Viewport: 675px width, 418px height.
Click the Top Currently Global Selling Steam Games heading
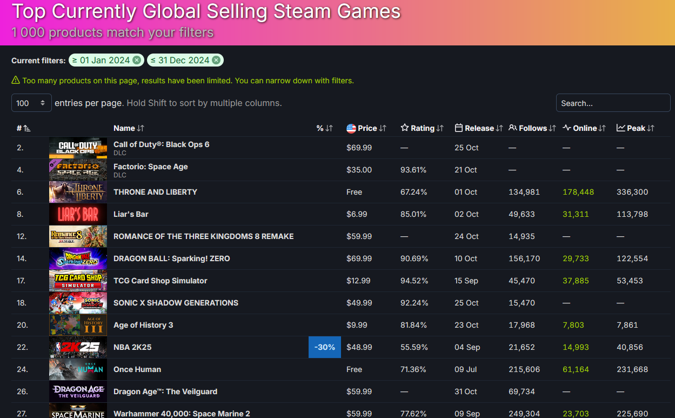click(x=206, y=11)
